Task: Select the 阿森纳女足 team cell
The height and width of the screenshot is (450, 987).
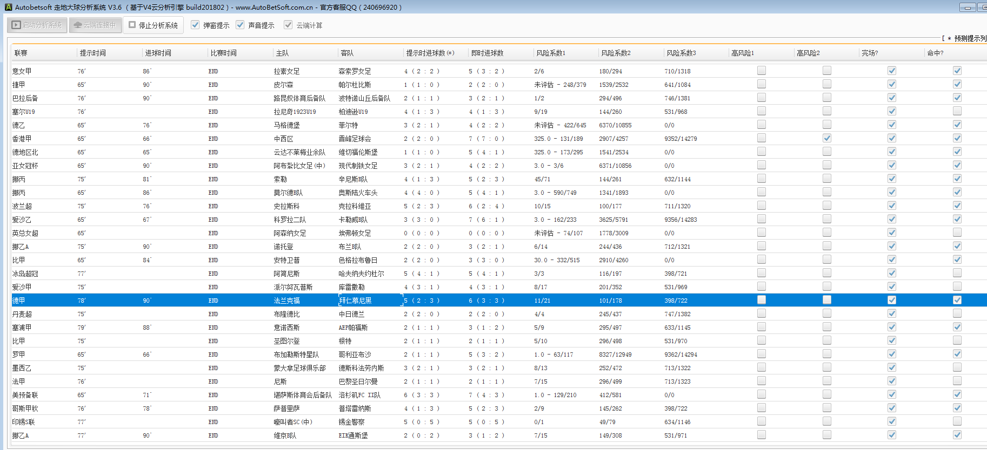Action: 290,233
